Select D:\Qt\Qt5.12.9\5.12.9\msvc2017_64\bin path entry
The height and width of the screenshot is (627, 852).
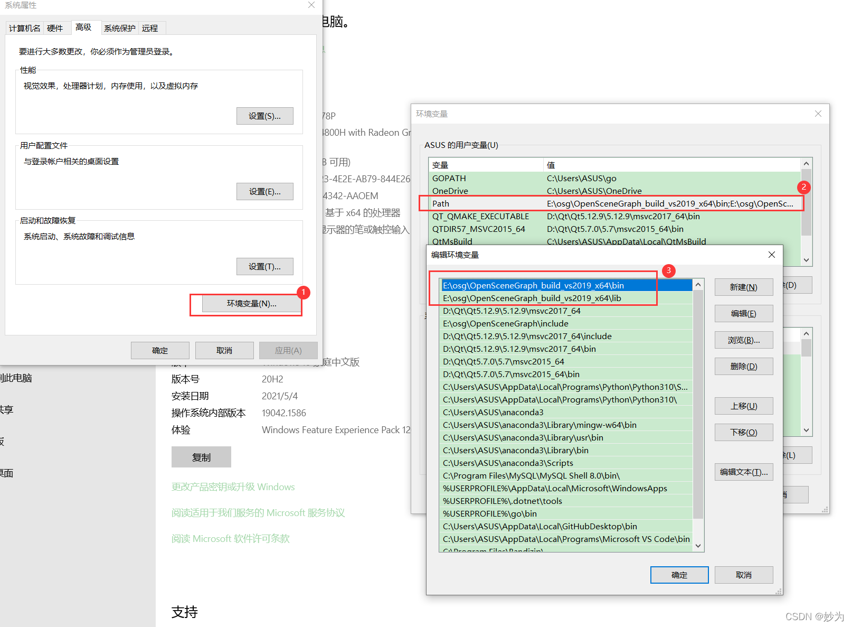[x=566, y=349]
